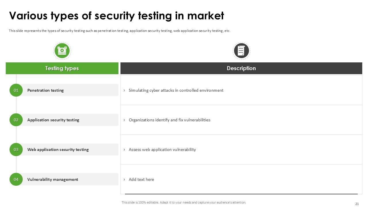Select the Vulnerability management label
The height and width of the screenshot is (207, 368).
(53, 179)
